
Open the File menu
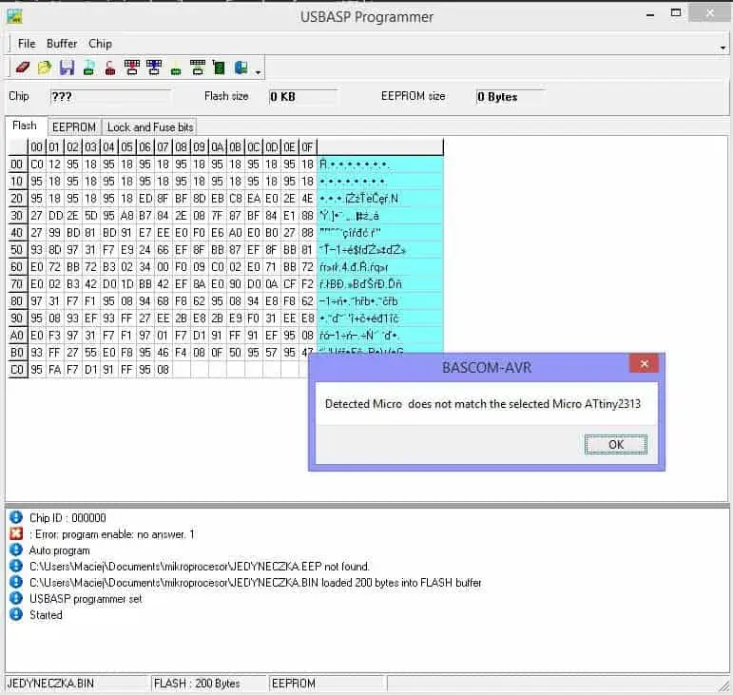click(27, 44)
